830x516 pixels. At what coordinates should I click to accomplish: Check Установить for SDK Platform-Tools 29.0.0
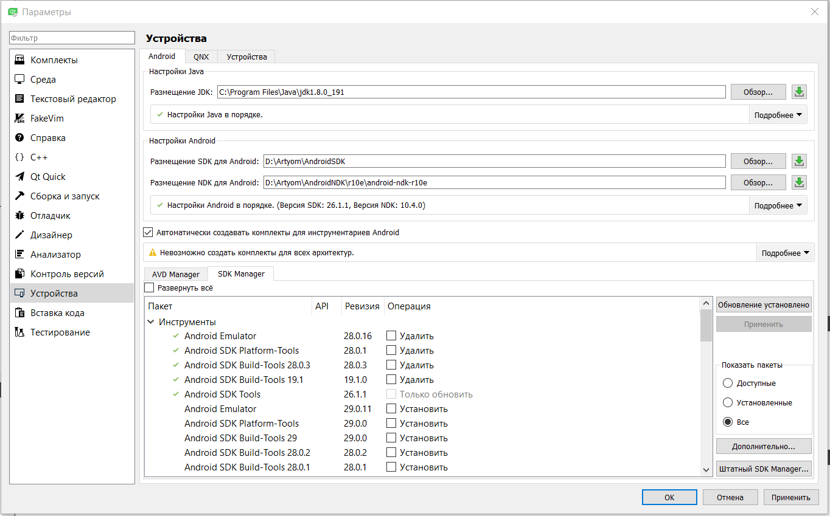[391, 423]
